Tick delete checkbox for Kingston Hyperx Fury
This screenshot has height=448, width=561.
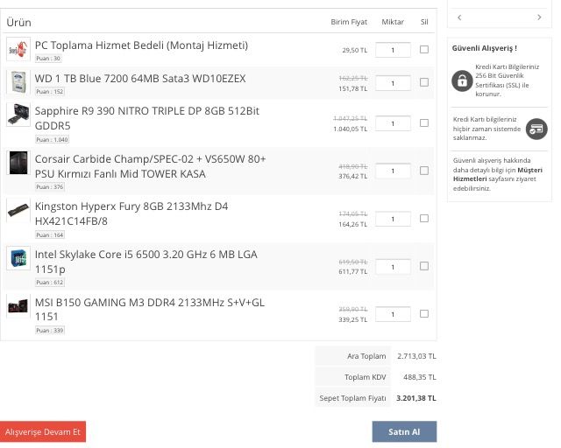pos(424,218)
